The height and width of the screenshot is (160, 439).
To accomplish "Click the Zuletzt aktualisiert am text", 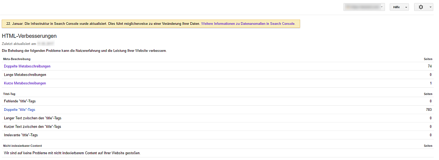I will (x=18, y=44).
